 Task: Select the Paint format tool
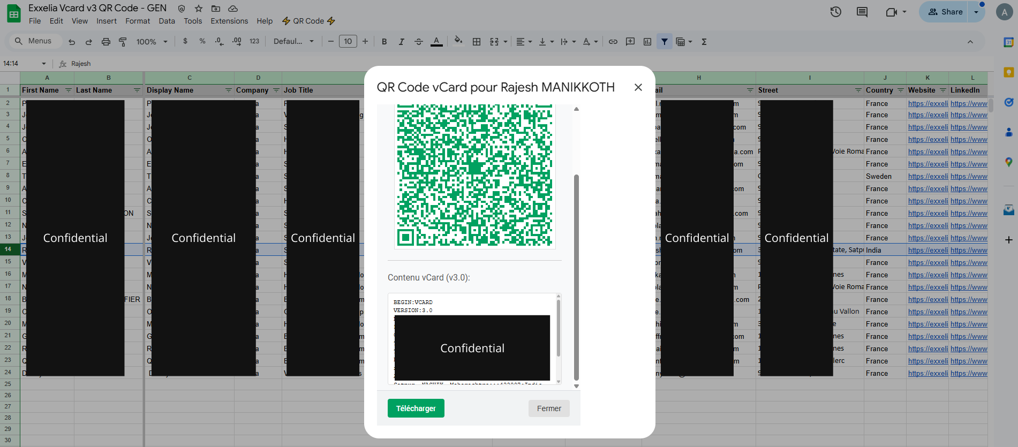point(123,42)
